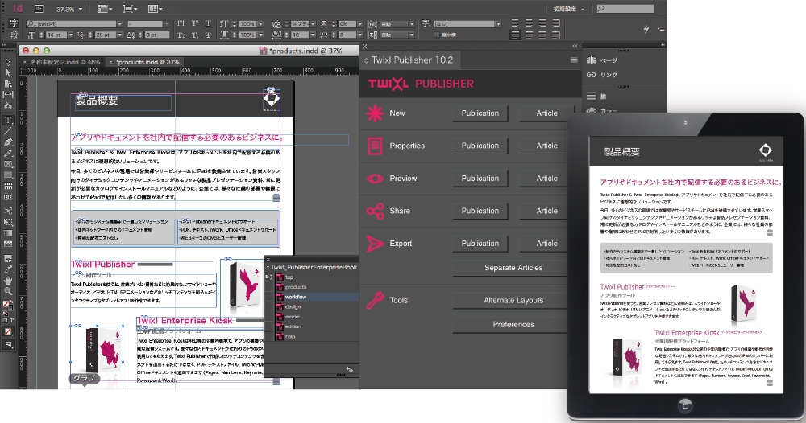Select the Selection arrow tool
The width and height of the screenshot is (806, 423).
pyautogui.click(x=8, y=62)
